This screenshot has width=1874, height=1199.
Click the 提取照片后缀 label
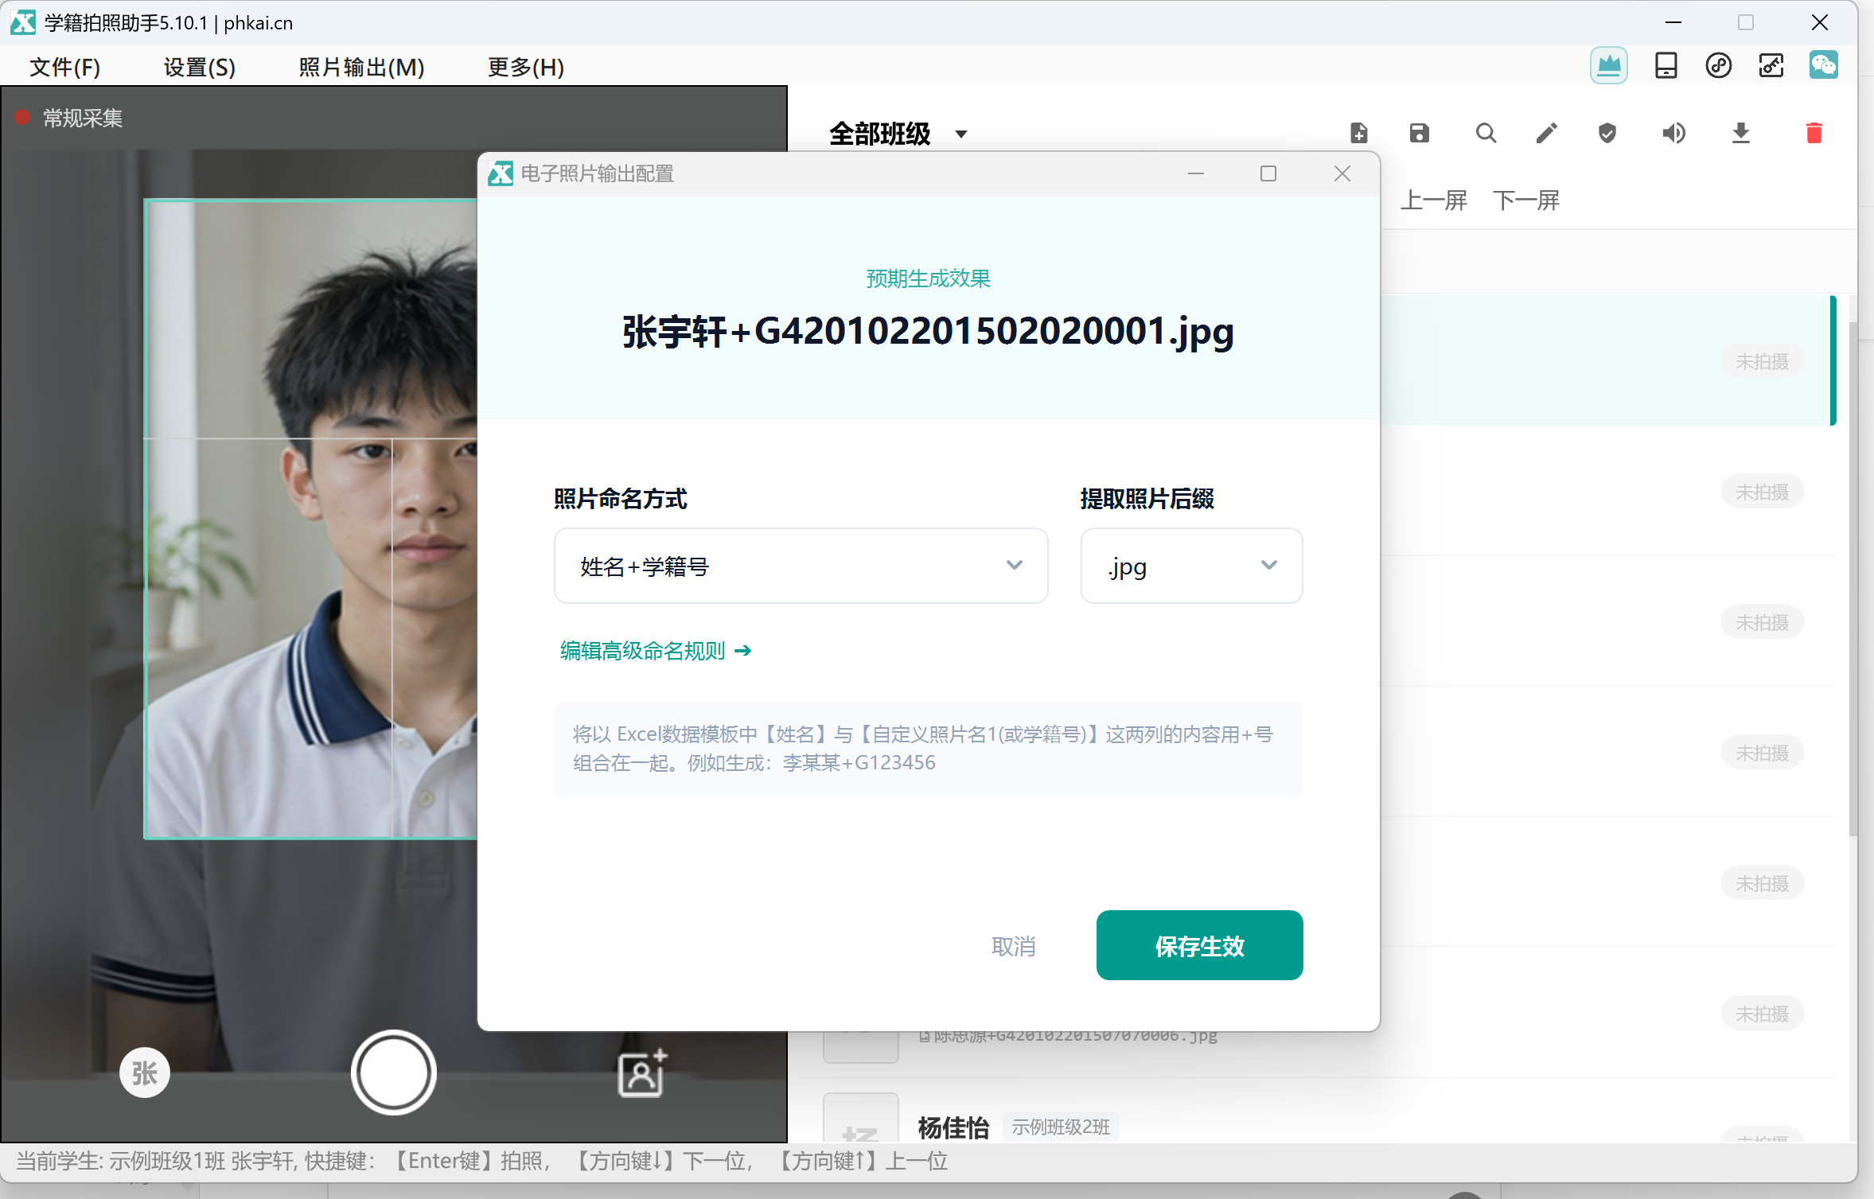coord(1147,499)
